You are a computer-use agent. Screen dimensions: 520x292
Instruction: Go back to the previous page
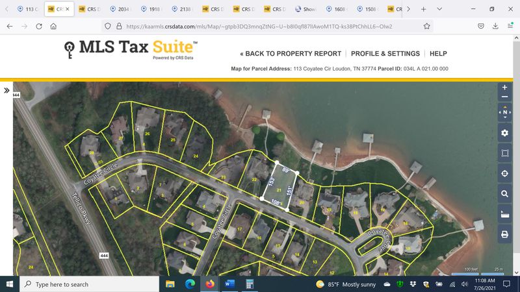pos(10,26)
